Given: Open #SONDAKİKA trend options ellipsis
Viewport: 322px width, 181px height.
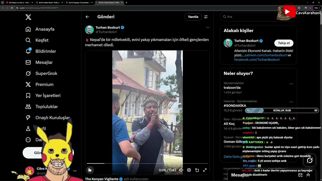Looking at the screenshot, I should [x=291, y=102].
